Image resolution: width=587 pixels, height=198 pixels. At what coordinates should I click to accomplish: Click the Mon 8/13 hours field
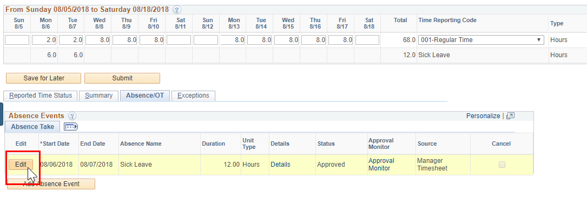point(233,39)
